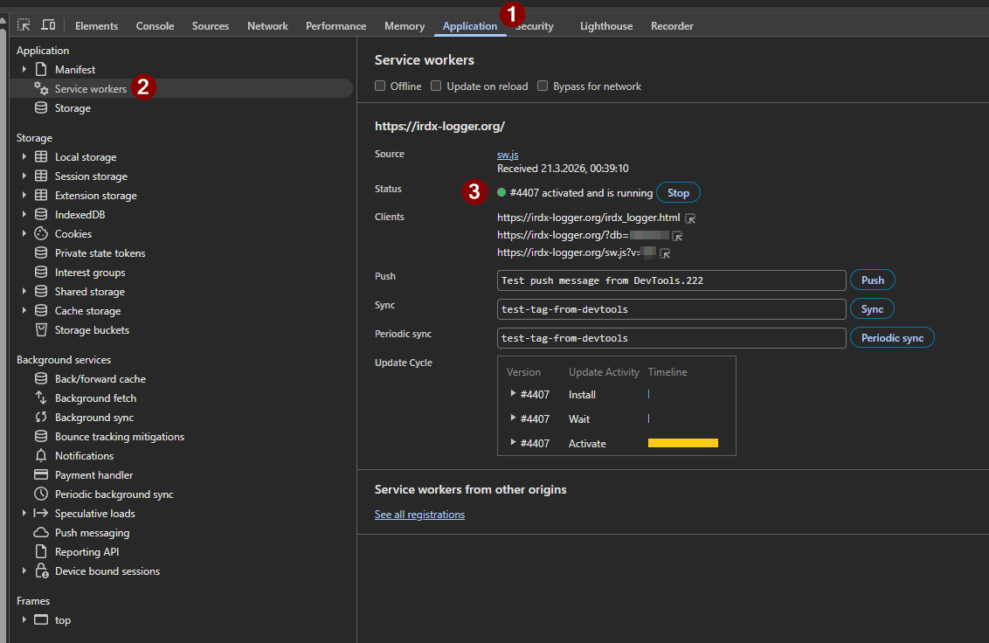Check Update on reload option
Screen dimensions: 989x643
[436, 86]
